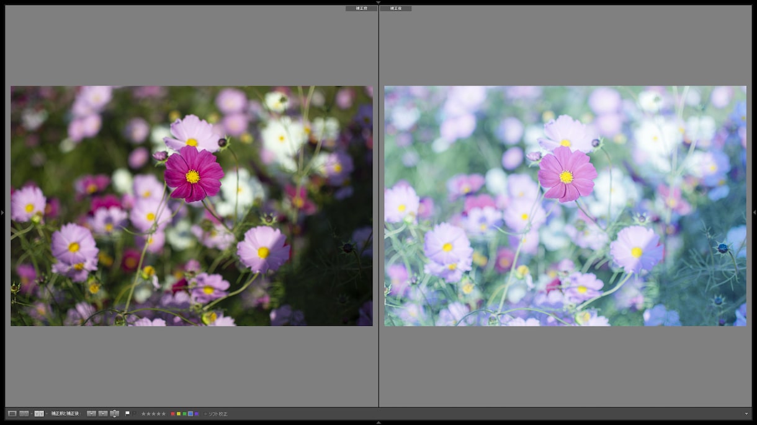
Task: Expand the bottom filmstrip panel arrow
Action: tap(378, 423)
